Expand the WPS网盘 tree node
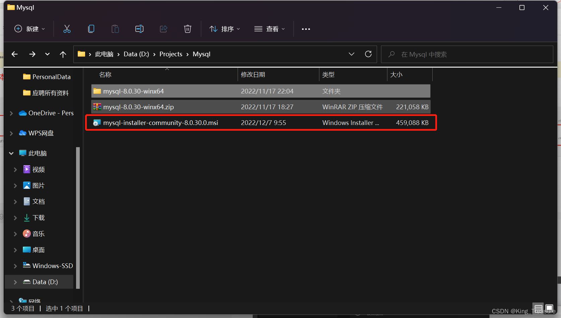 (11, 133)
